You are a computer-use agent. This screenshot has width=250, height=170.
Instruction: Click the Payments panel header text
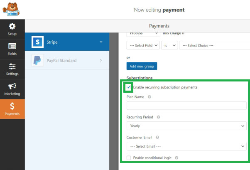[159, 26]
